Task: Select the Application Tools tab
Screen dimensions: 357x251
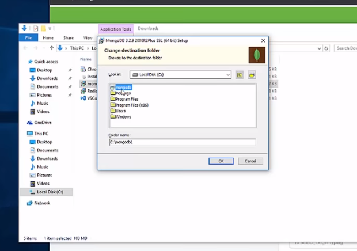Action: 116,29
